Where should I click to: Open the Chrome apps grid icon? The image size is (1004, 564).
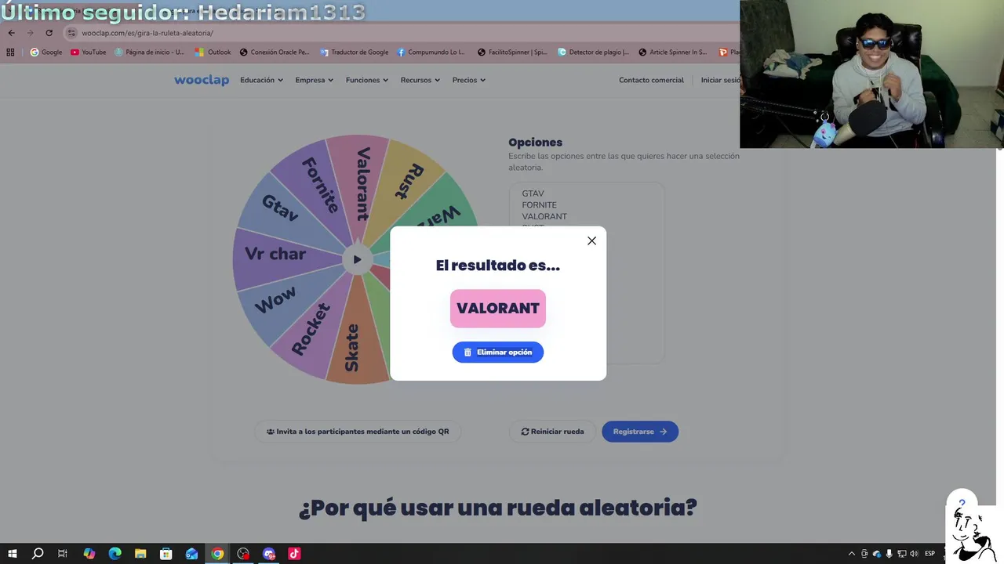pos(10,52)
